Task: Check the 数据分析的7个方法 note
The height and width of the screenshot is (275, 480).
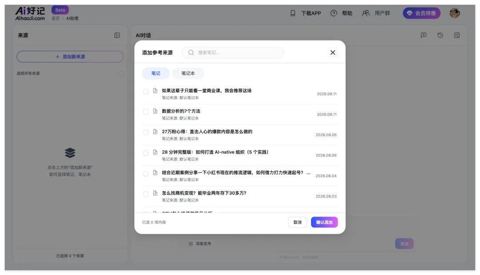Action: pos(146,112)
